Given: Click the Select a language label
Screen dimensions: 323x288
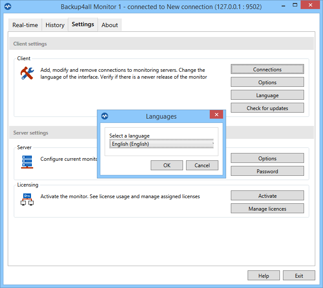Looking at the screenshot, I should coord(129,136).
